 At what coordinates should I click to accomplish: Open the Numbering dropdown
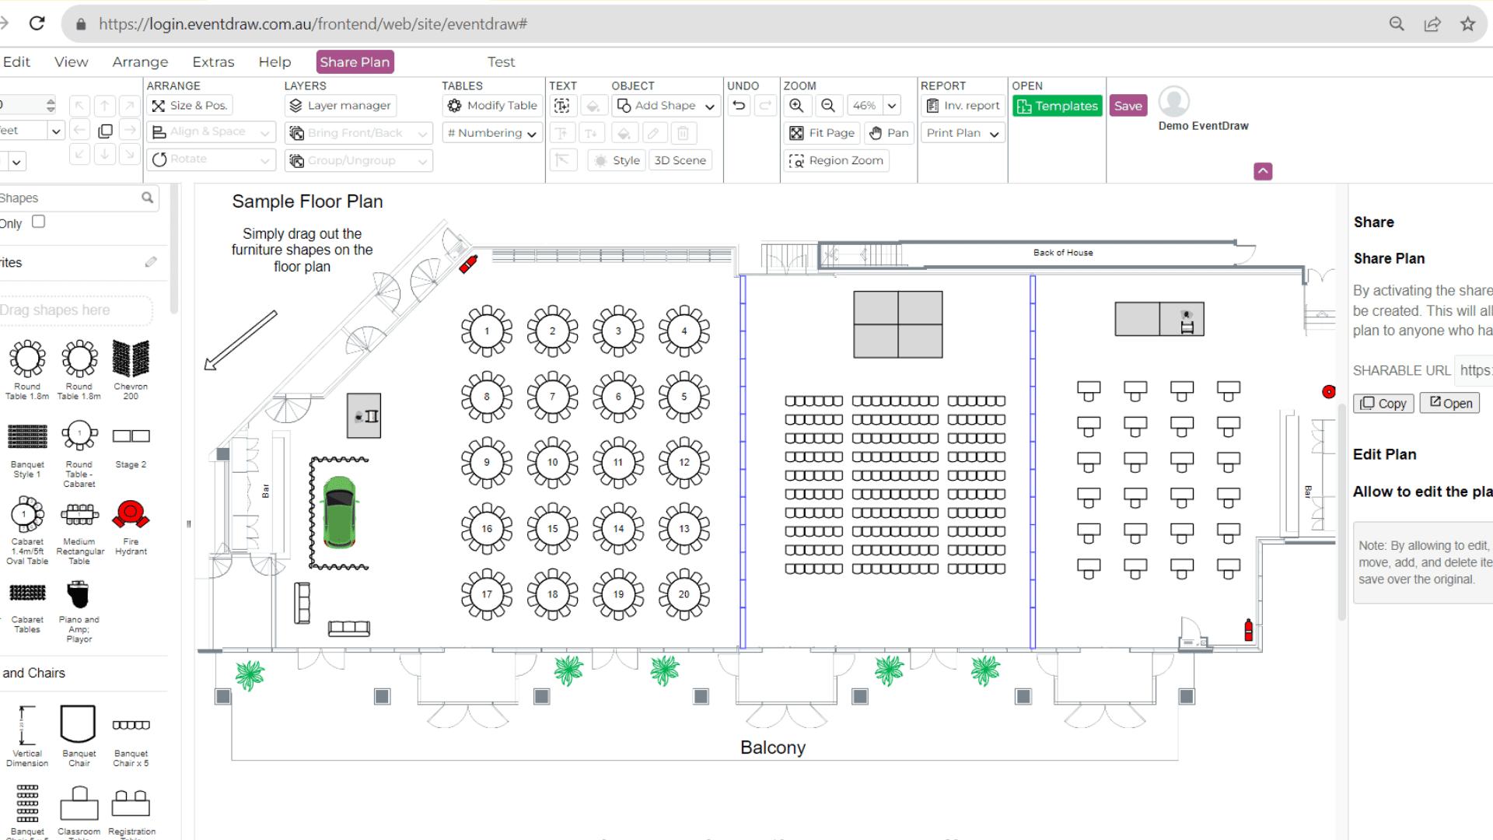(532, 134)
